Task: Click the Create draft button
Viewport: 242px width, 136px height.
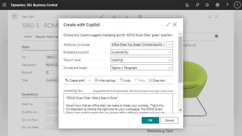Action: click(x=75, y=80)
